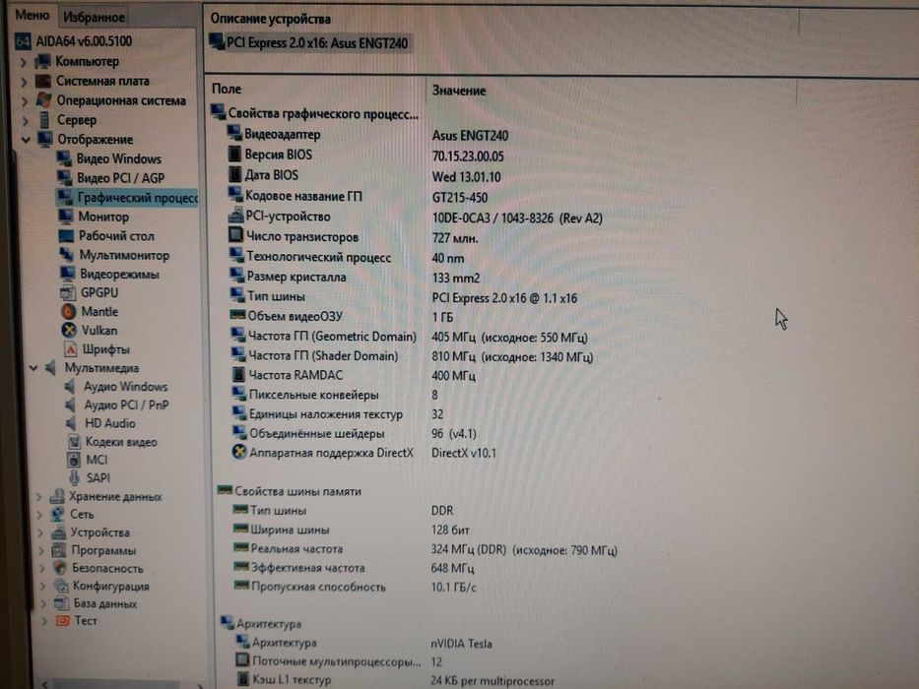Collapse the Отображение tree node
The height and width of the screenshot is (689, 919).
tap(26, 140)
